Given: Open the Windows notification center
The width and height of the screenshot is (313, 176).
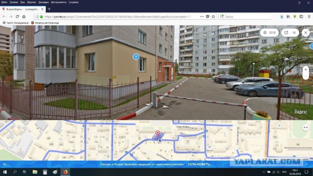Looking at the screenshot, I should (307, 172).
